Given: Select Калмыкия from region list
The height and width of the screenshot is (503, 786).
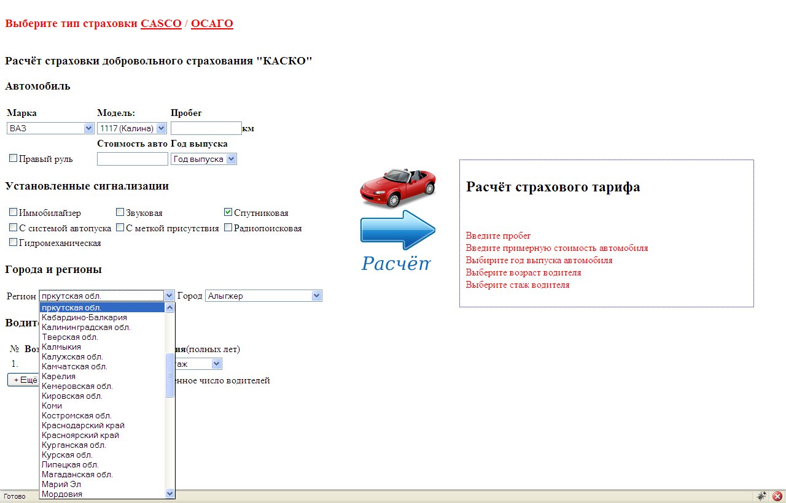Looking at the screenshot, I should [103, 347].
